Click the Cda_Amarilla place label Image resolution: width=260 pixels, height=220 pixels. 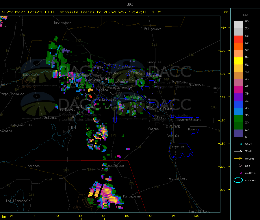pyautogui.click(x=22, y=125)
